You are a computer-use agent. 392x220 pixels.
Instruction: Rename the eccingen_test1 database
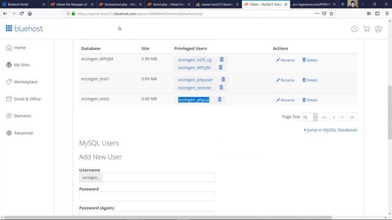[285, 80]
